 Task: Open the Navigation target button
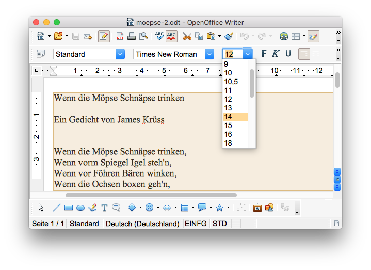(x=337, y=180)
